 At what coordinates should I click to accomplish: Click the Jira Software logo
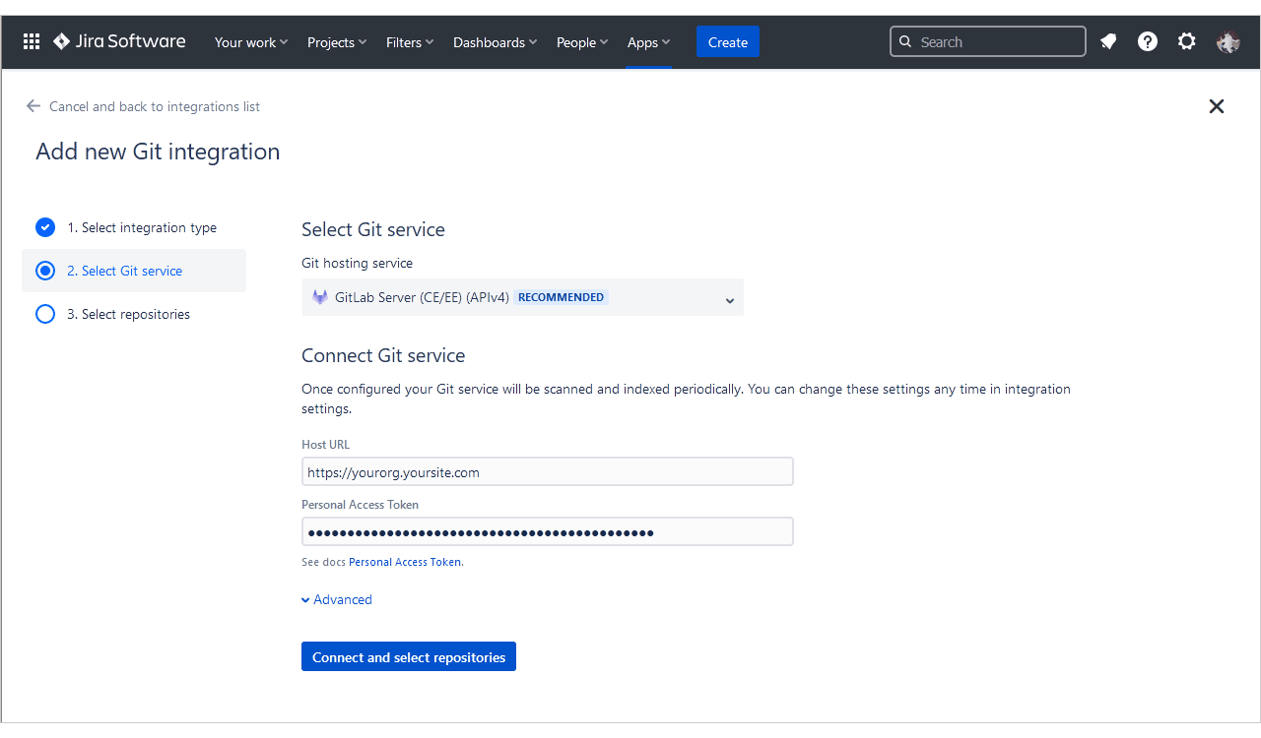(118, 41)
